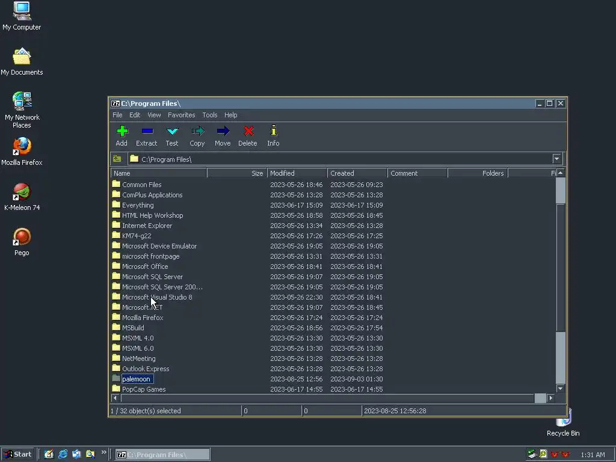Viewport: 616px width, 462px height.
Task: Click vertical scrollbar up arrow
Action: point(561,173)
